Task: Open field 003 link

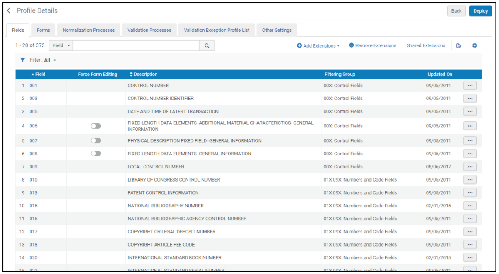Action: point(34,99)
